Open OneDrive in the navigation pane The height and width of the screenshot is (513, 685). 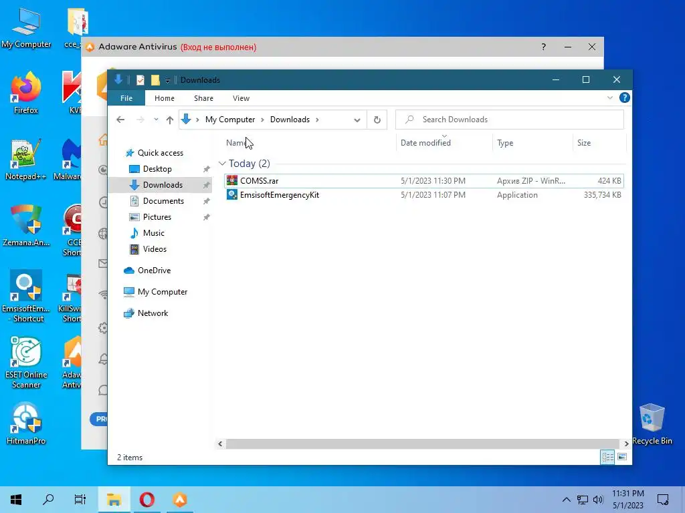[154, 271]
